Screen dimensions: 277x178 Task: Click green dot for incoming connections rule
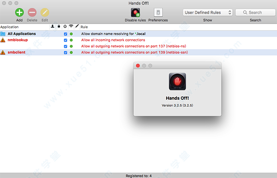tap(71, 40)
